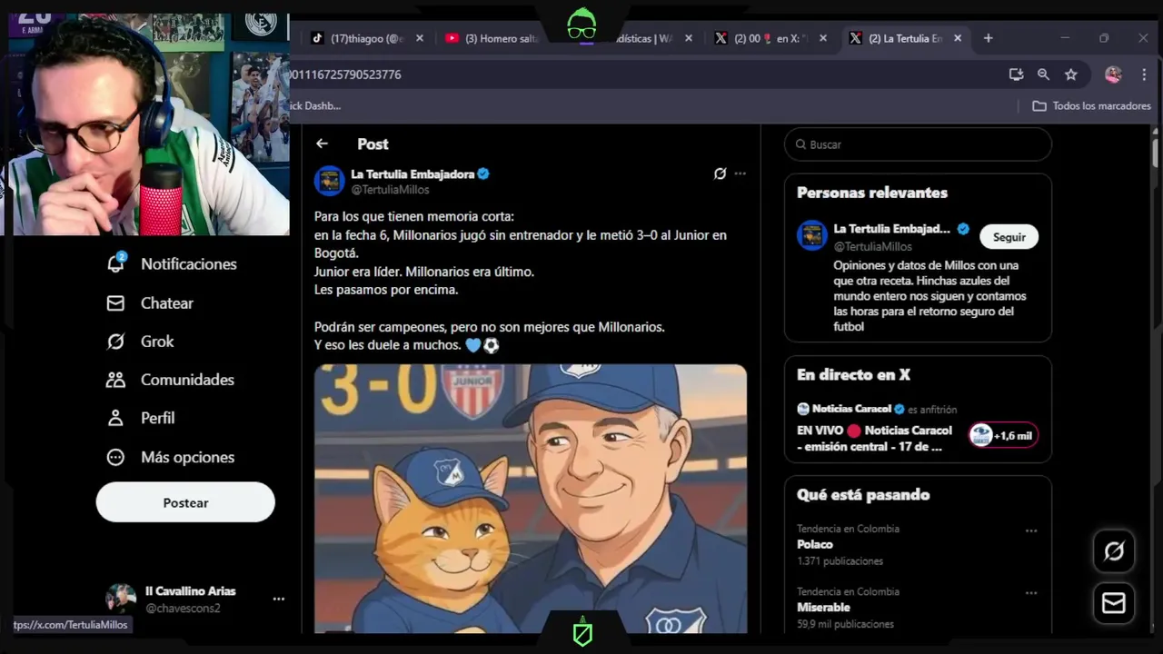Open Más opciones circle icon
Viewport: 1163px width, 654px height.
click(115, 457)
